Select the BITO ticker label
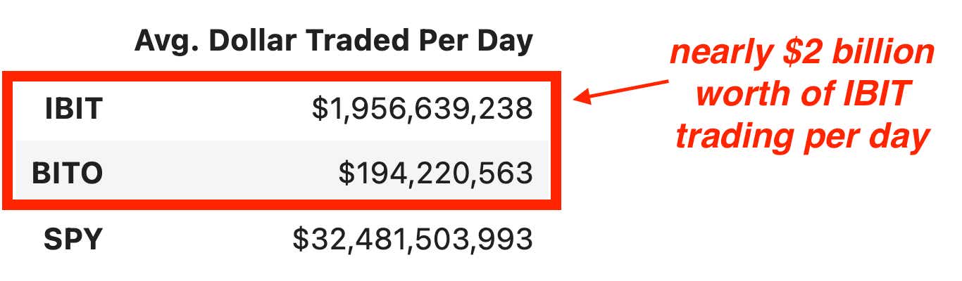Viewport: 962px width, 281px height. click(68, 174)
